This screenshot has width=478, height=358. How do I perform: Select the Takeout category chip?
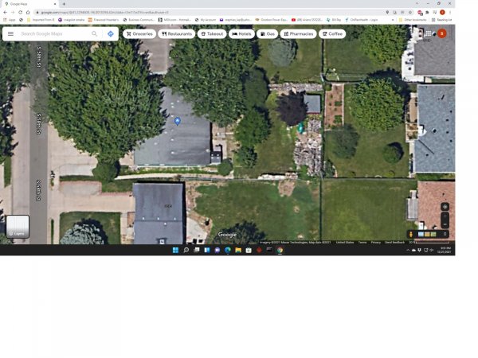(x=212, y=34)
